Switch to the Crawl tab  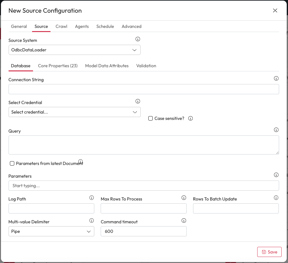point(61,26)
